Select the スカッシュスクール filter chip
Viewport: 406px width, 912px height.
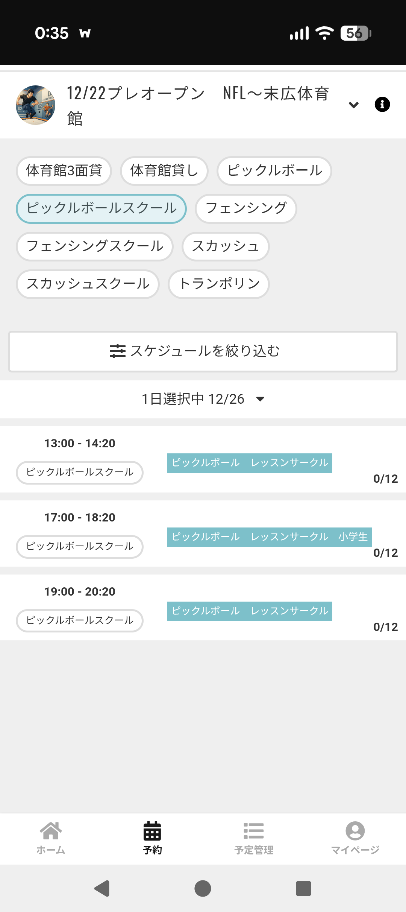click(88, 284)
